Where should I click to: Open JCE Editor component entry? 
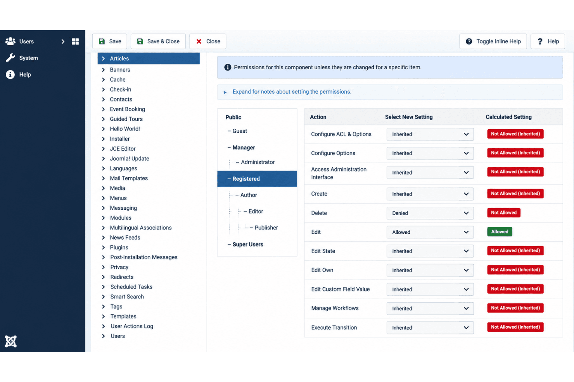click(123, 149)
